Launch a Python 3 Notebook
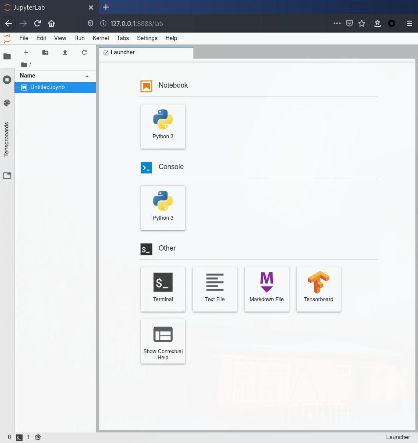This screenshot has height=443, width=418. click(163, 126)
